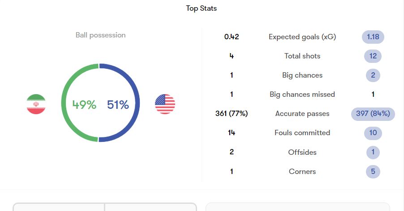Click the 10 fouls committed badge
Viewport: 404px width, 211px height.
[373, 132]
